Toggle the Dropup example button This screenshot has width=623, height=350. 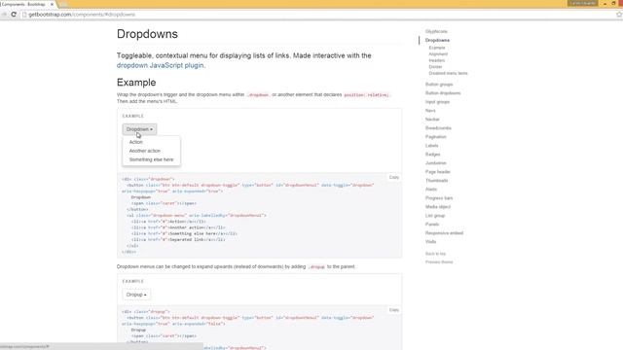pos(136,295)
